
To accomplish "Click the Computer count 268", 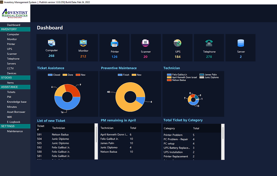I will coord(51,56).
